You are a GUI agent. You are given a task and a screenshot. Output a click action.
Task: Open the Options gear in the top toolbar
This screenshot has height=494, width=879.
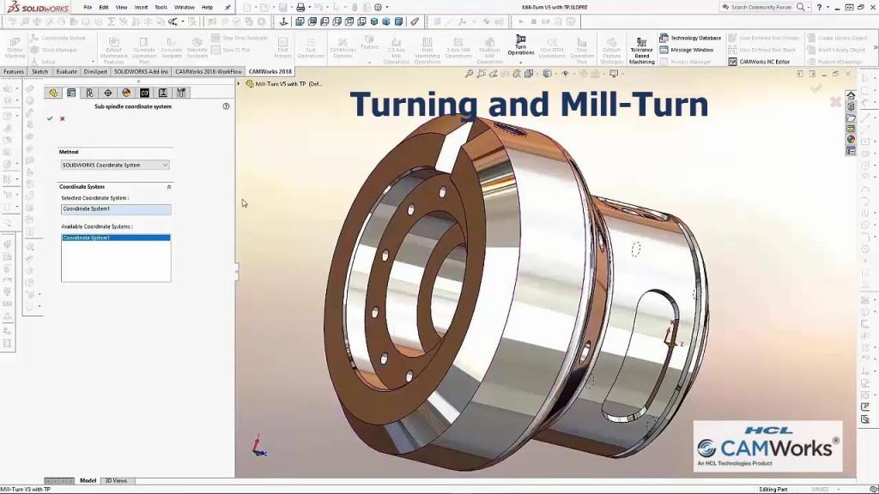(x=378, y=7)
